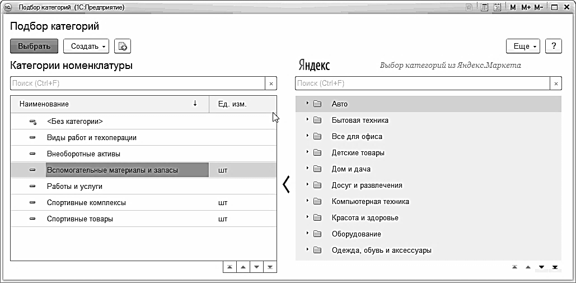The width and height of the screenshot is (576, 283).
Task: Open the calendar icon in the title bar
Action: pyautogui.click(x=497, y=7)
